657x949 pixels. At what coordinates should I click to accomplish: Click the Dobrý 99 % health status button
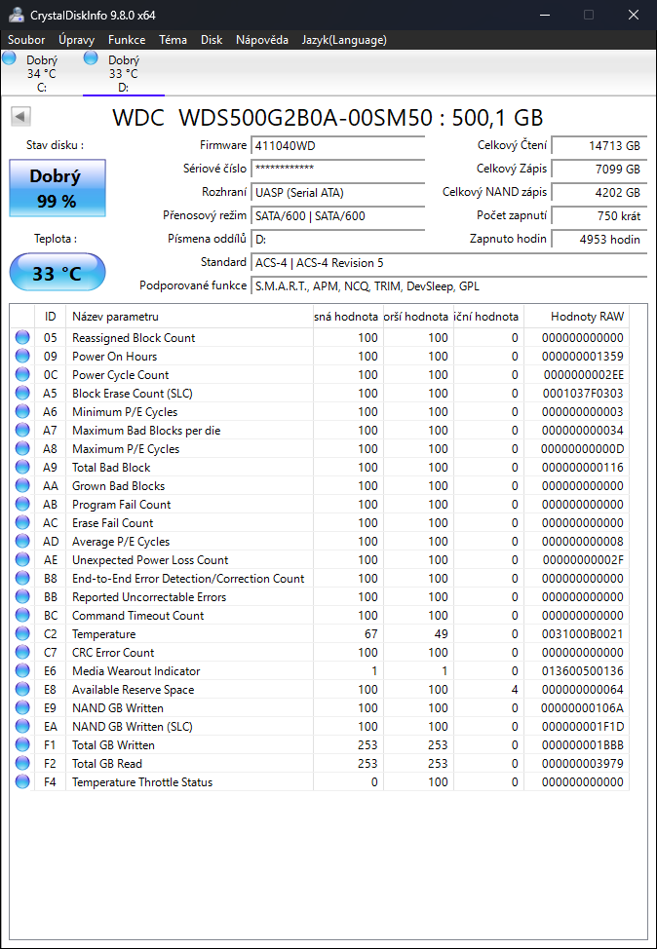click(58, 188)
